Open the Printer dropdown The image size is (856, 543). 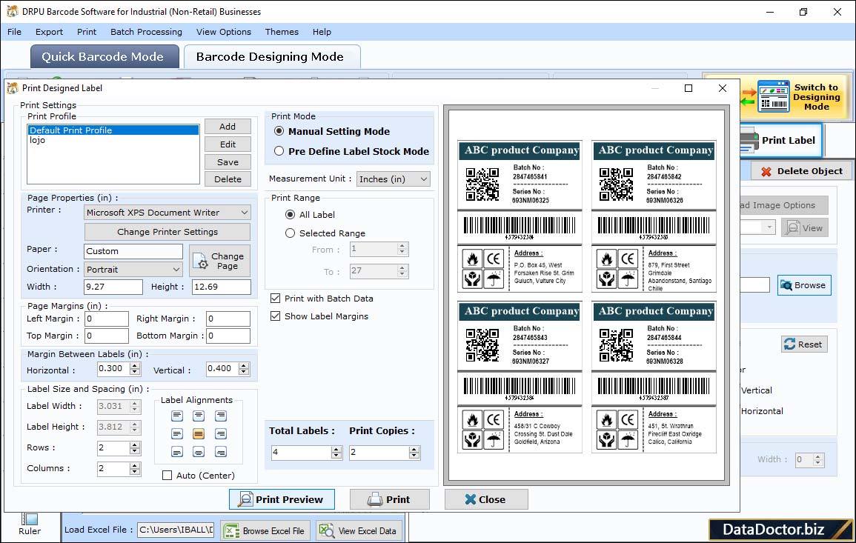pyautogui.click(x=167, y=213)
